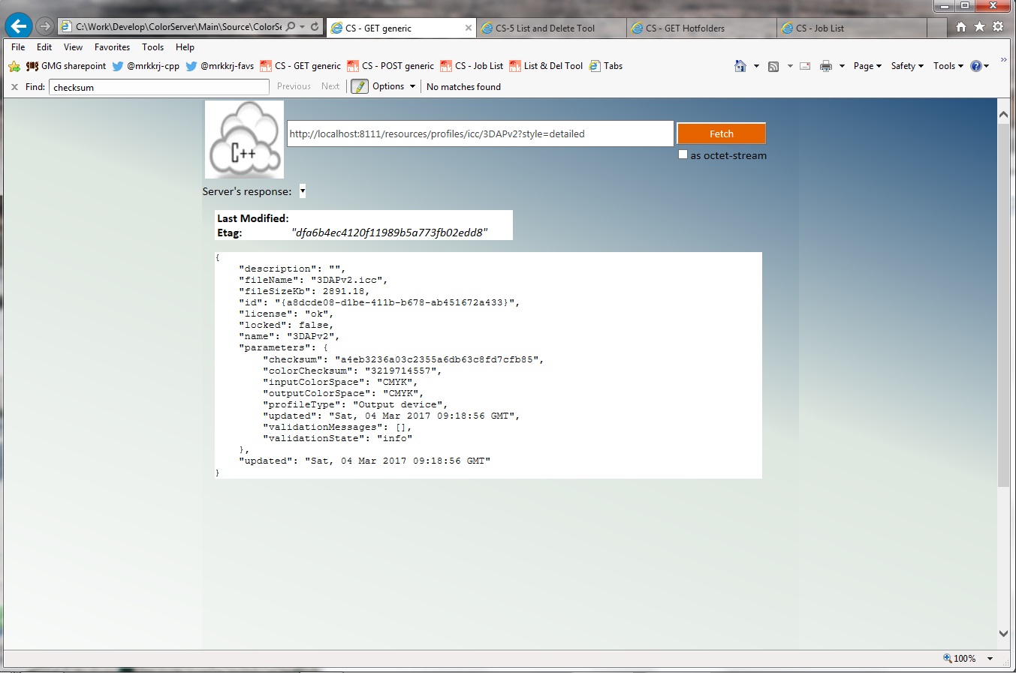Click the command bar Home icon
Screen dimensions: 1016x673
pos(740,66)
